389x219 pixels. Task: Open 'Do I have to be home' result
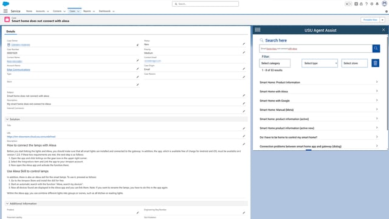318,137
